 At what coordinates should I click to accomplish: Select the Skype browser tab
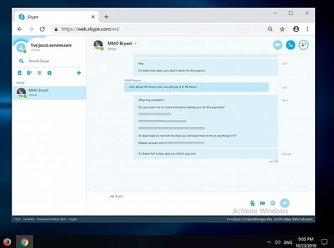[56, 17]
